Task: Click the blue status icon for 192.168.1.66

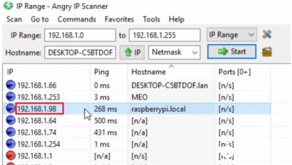Action: tap(11, 85)
